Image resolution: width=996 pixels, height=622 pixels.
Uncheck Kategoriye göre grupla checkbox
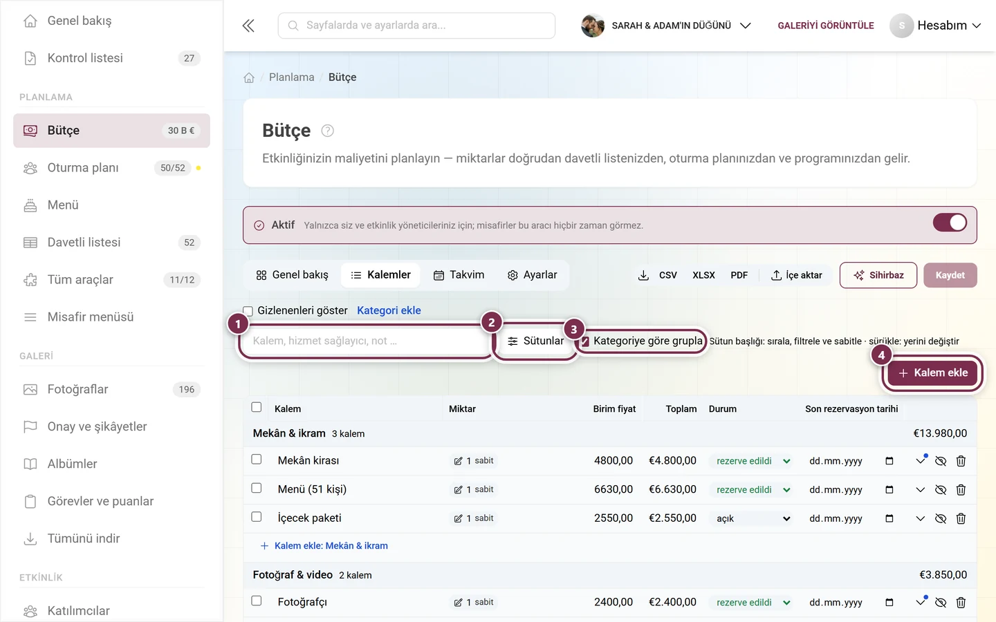point(585,341)
